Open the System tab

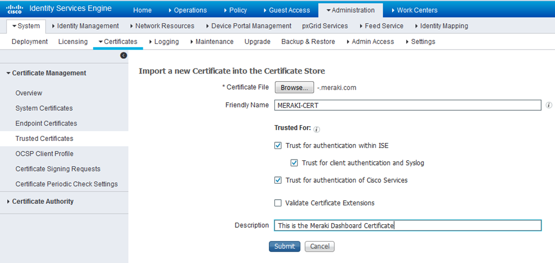pos(26,26)
